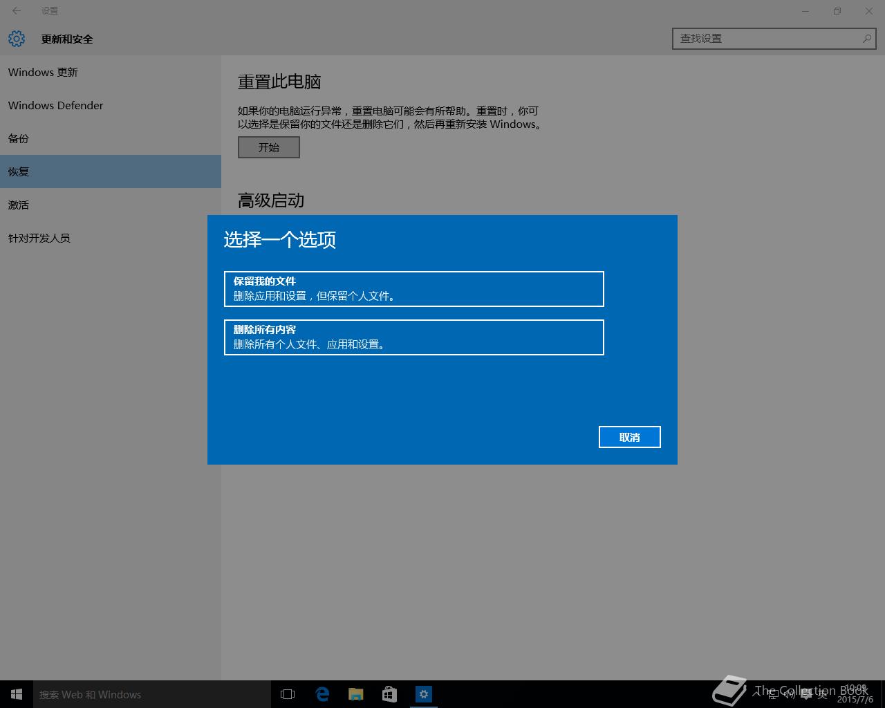Launch Microsoft Edge from taskbar
Image resolution: width=885 pixels, height=708 pixels.
coord(322,694)
